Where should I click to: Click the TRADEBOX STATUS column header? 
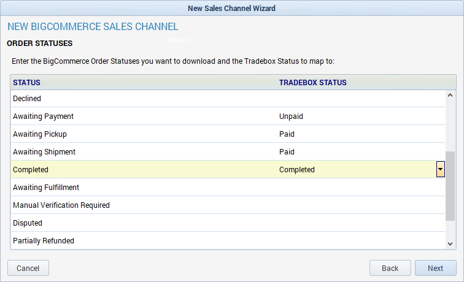(x=366, y=83)
